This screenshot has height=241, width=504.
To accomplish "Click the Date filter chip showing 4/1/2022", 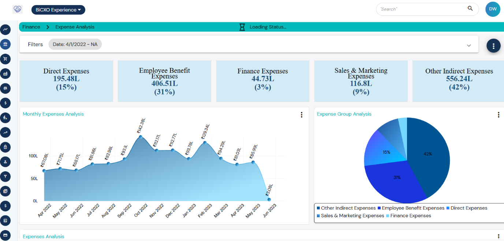I will pos(75,44).
